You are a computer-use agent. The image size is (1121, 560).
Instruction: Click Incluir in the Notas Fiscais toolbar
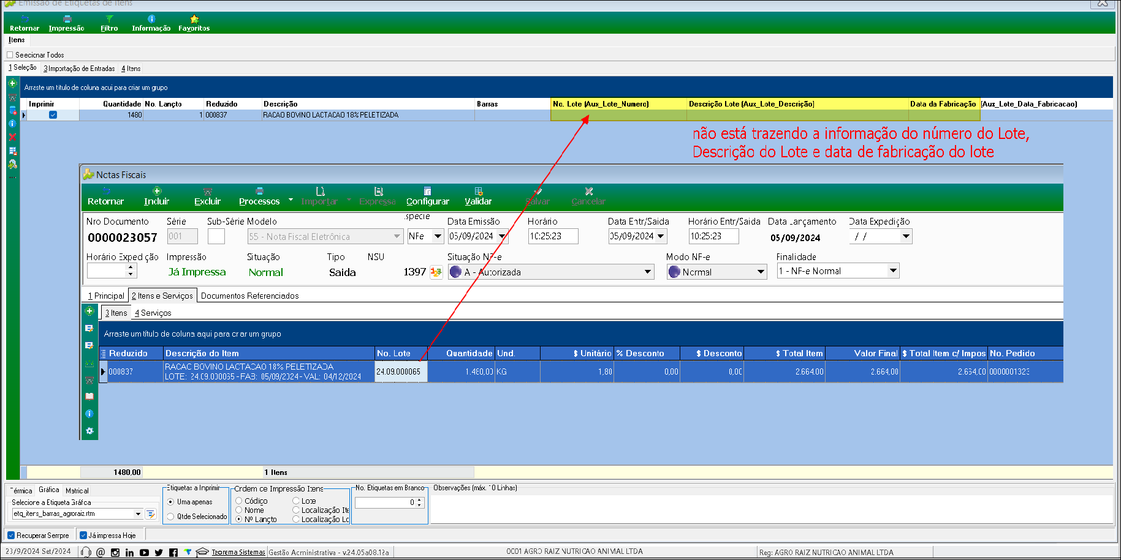coord(157,196)
